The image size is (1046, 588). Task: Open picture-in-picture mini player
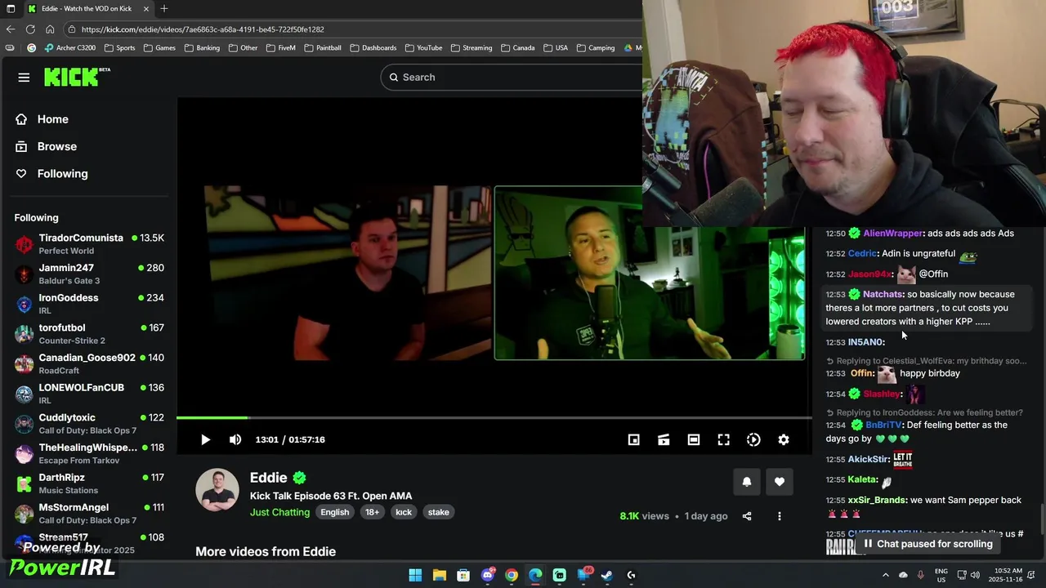(x=633, y=439)
